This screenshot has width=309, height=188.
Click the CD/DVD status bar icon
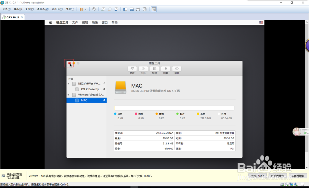(x=287, y=185)
